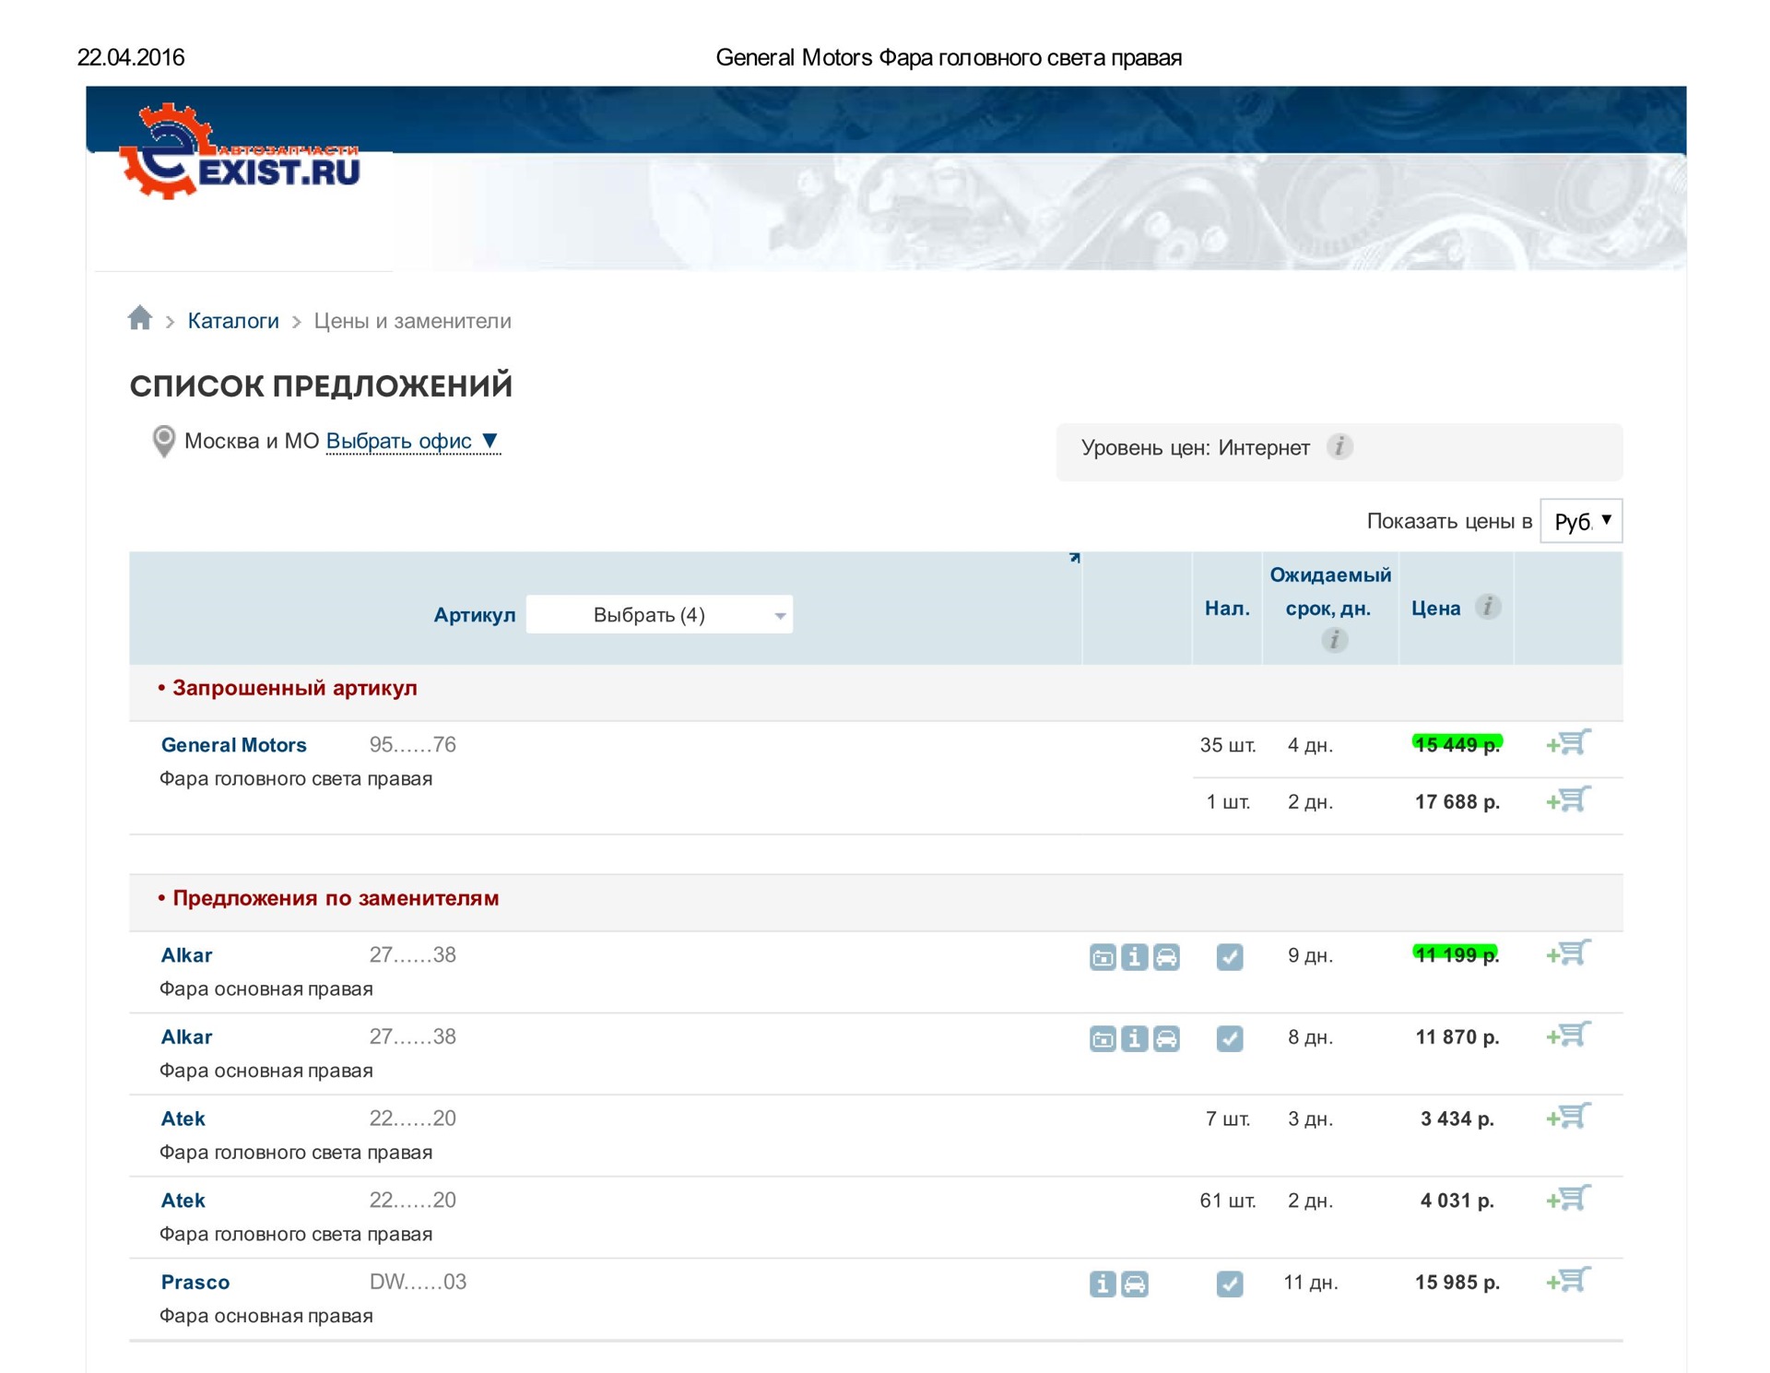Add Atek 4 031 р. offer to cart
This screenshot has width=1770, height=1373.
1569,1198
